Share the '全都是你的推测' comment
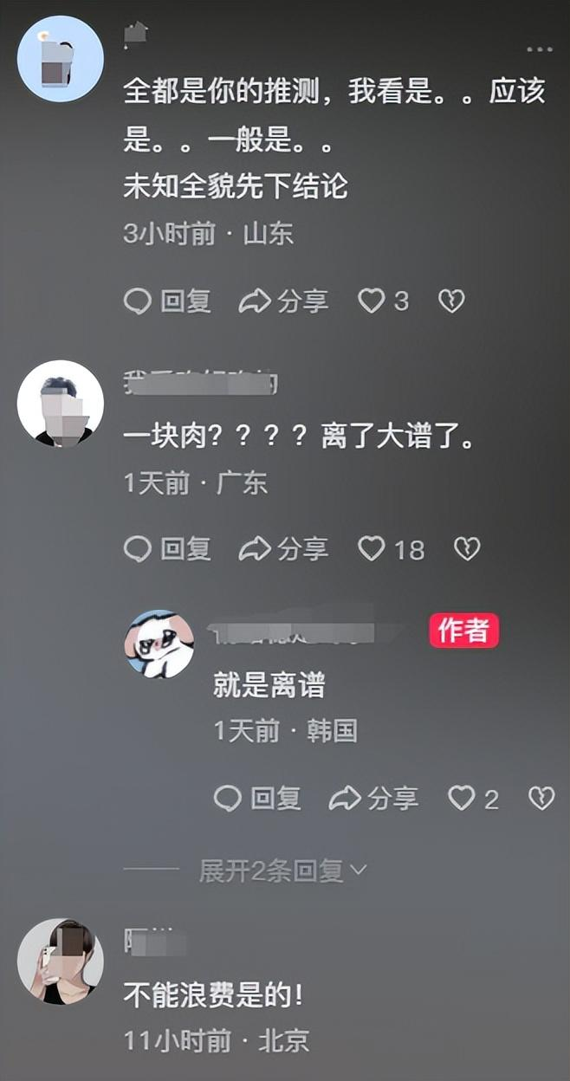 click(283, 301)
